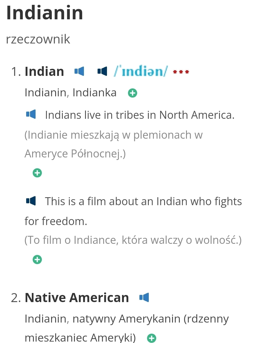
Task: Click green plus next to "Indianin, Indianka"
Action: (x=133, y=93)
